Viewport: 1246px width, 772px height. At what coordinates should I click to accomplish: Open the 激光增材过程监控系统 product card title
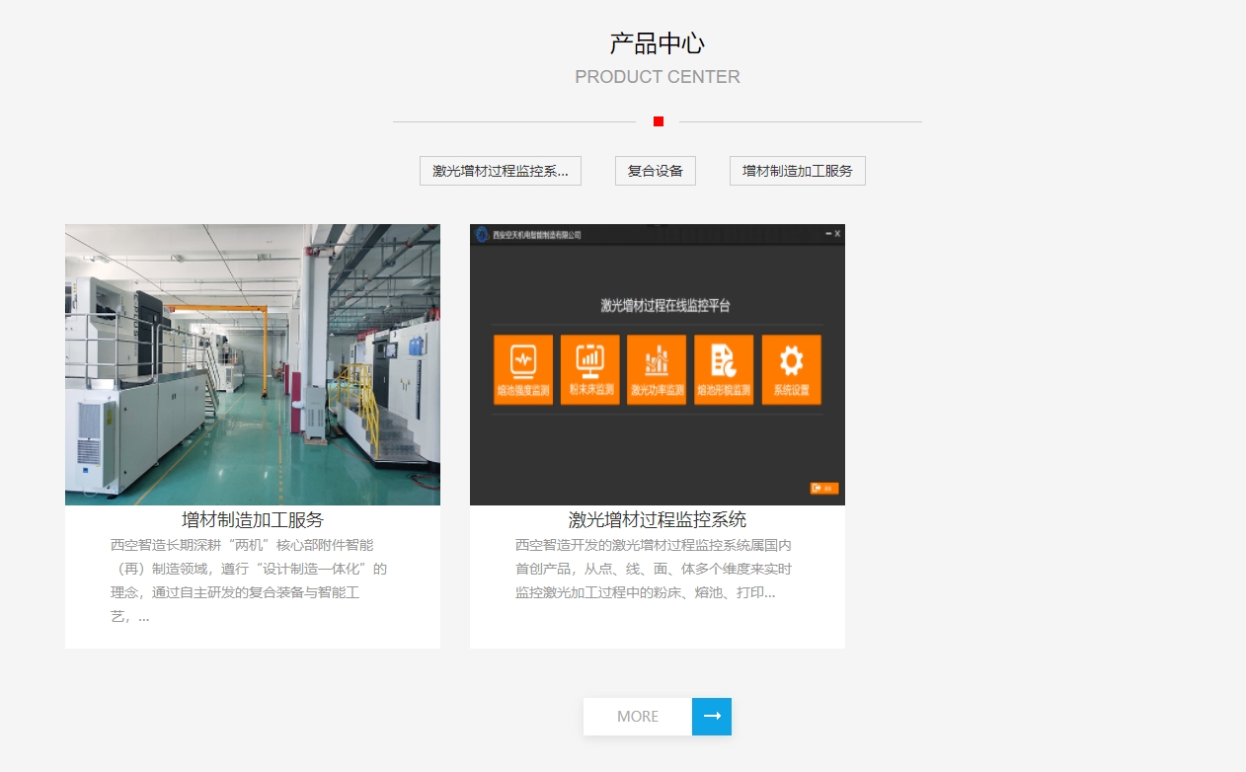(x=658, y=520)
